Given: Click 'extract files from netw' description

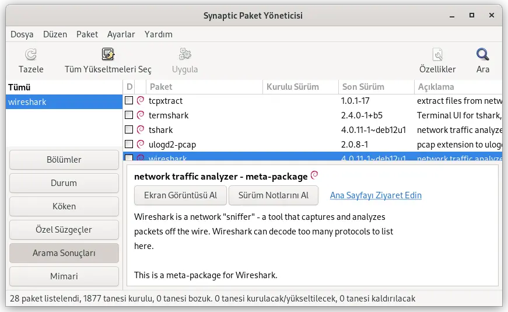Looking at the screenshot, I should (x=460, y=101).
